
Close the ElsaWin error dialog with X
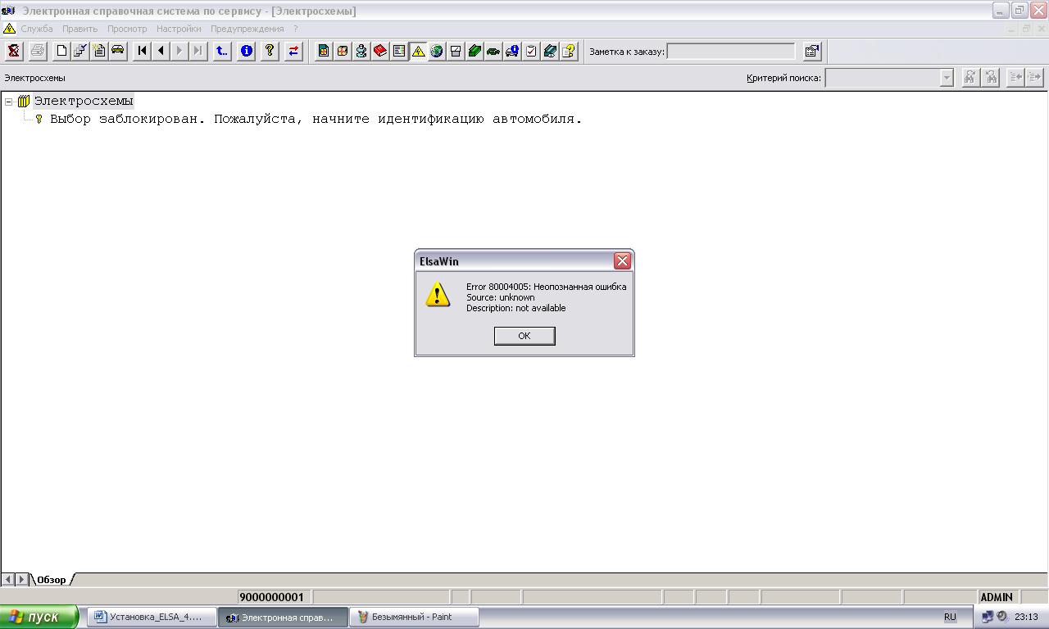(x=622, y=261)
